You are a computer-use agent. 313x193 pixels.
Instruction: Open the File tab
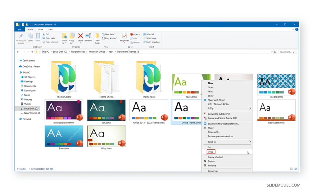pyautogui.click(x=20, y=29)
